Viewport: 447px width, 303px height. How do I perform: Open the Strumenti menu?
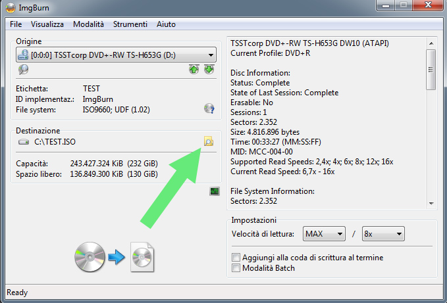pyautogui.click(x=130, y=24)
